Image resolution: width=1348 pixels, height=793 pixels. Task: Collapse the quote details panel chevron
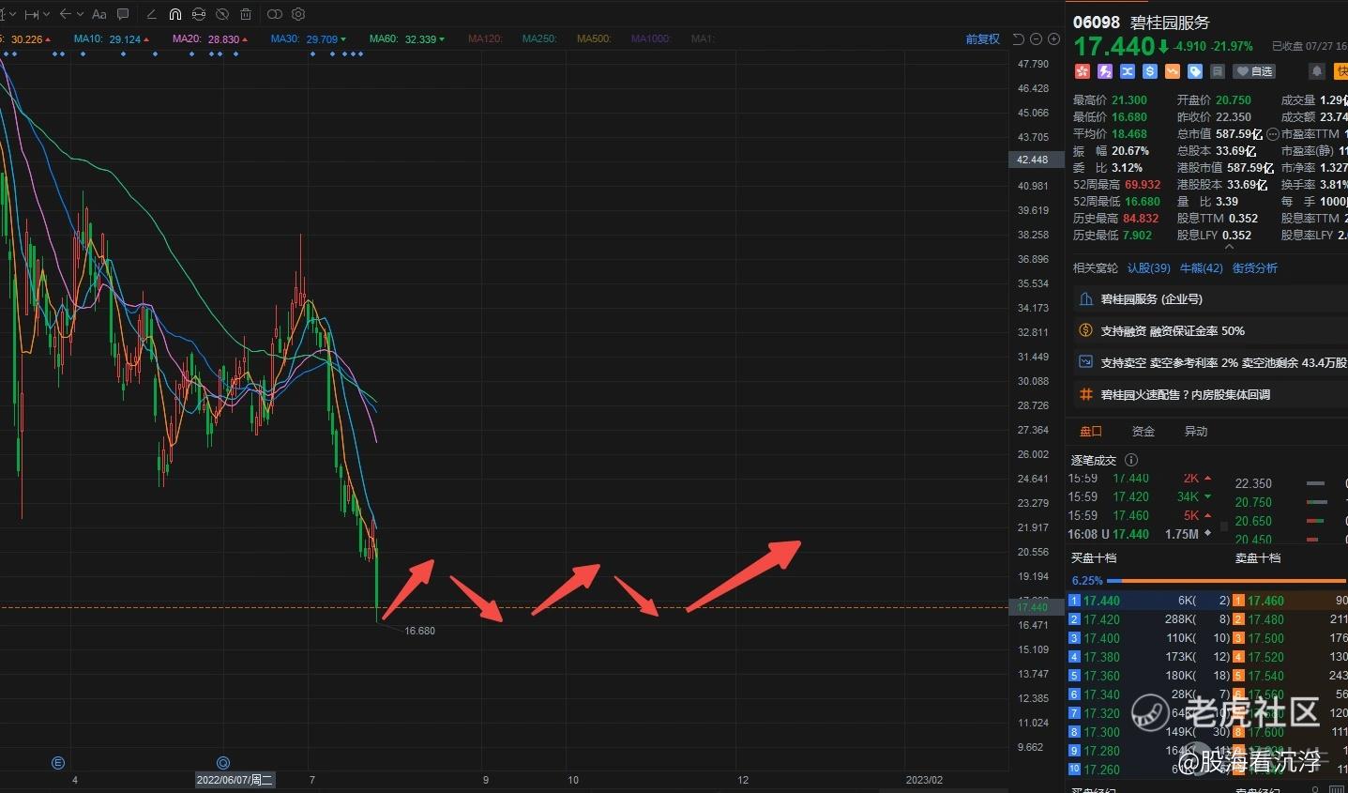click(x=1229, y=247)
